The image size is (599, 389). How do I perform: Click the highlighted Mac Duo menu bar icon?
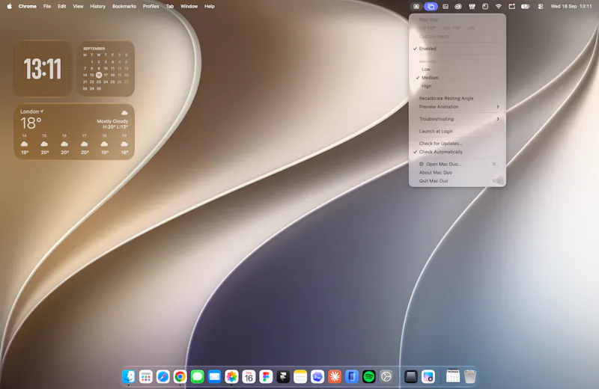tap(431, 6)
